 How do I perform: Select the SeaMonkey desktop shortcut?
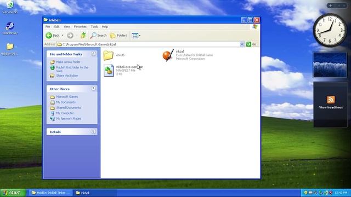click(10, 28)
